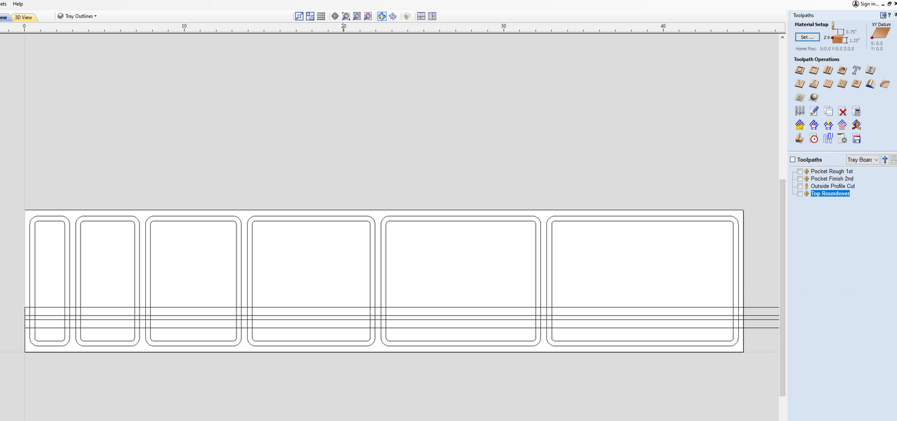
Task: Enable the Pocket Rough 1st toolpath checkbox
Action: [x=800, y=171]
